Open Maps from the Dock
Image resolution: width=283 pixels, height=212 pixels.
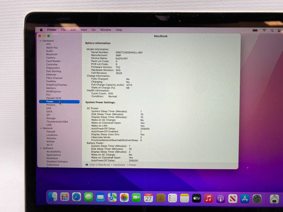coord(112,198)
